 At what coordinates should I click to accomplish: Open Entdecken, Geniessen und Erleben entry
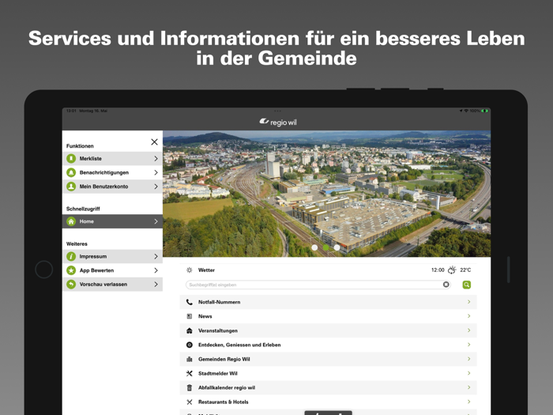[x=329, y=345]
